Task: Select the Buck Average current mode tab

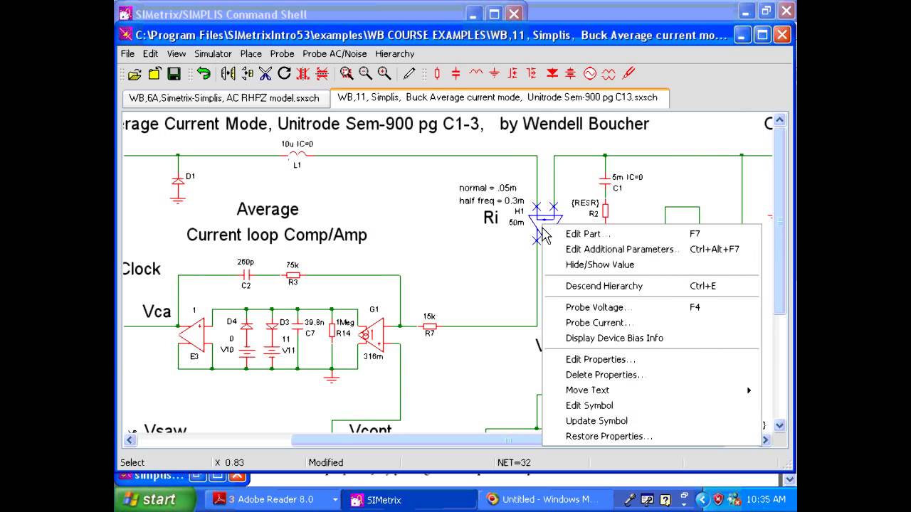Action: coord(498,97)
